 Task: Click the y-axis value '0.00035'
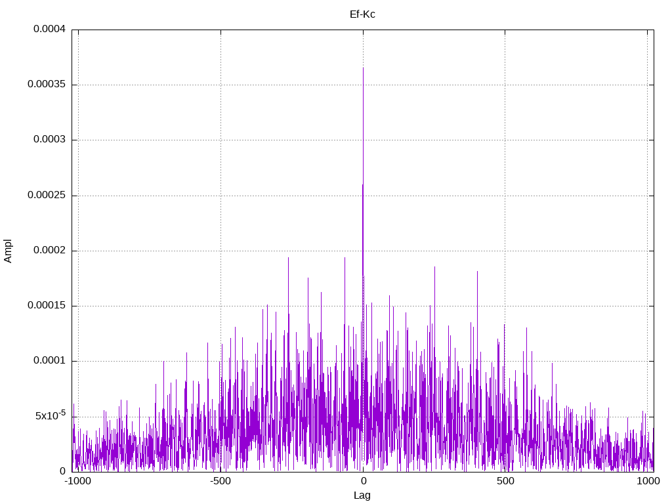(47, 85)
